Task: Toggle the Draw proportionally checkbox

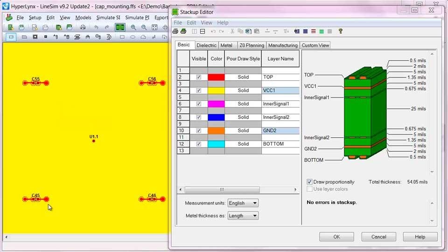Action: coord(309,182)
